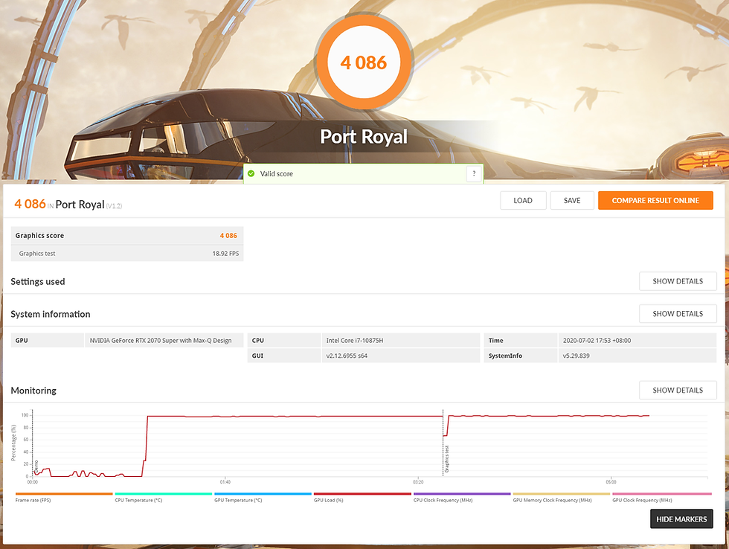The height and width of the screenshot is (549, 729).
Task: Click the Port Royal banner title
Action: pyautogui.click(x=364, y=137)
